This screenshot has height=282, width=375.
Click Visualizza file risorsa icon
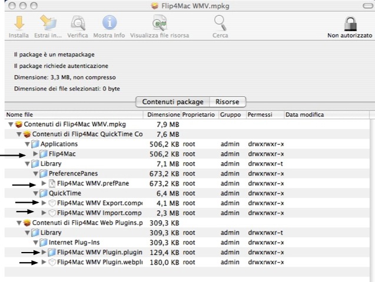(x=160, y=23)
